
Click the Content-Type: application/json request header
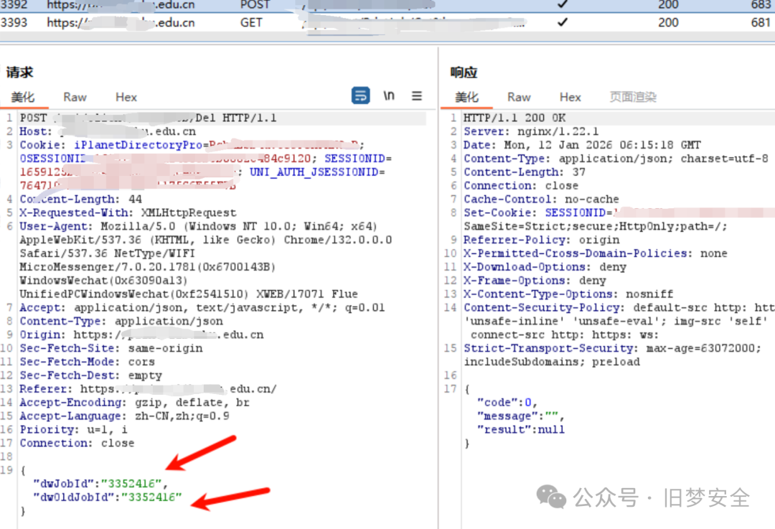pyautogui.click(x=121, y=322)
